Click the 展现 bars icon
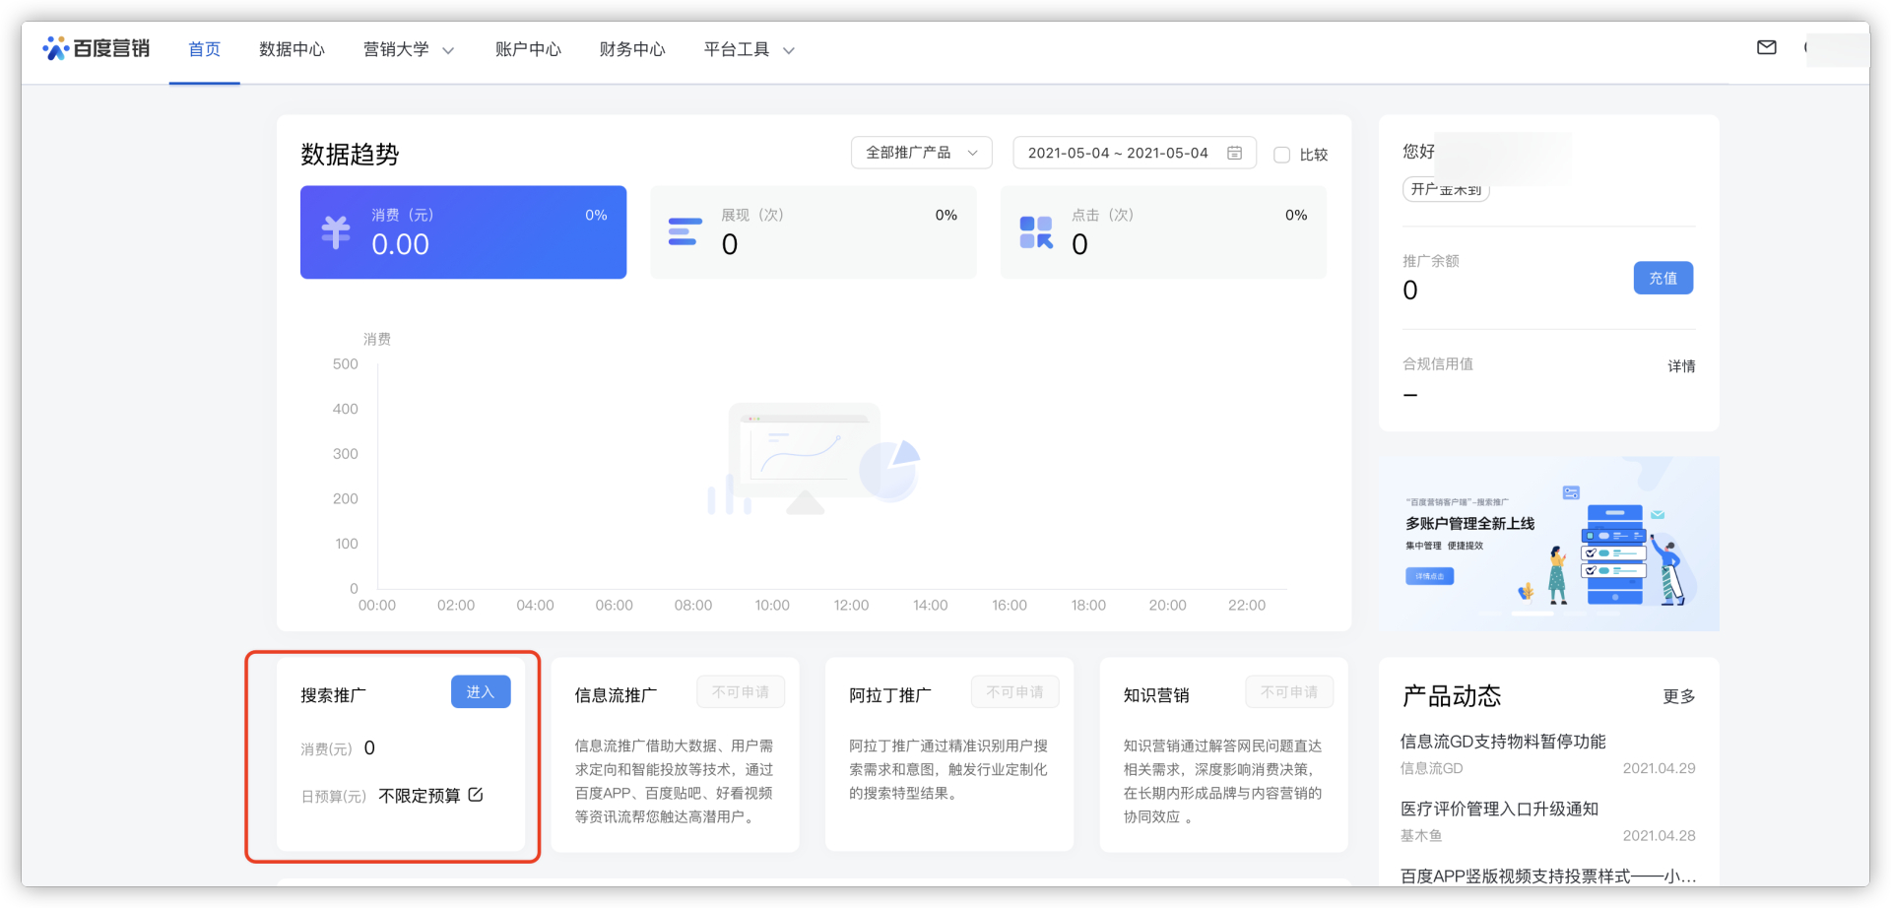Image resolution: width=1891 pixels, height=908 pixels. 685,232
